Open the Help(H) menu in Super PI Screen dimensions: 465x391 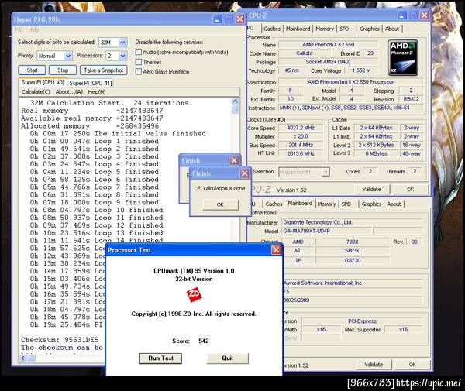tap(97, 92)
